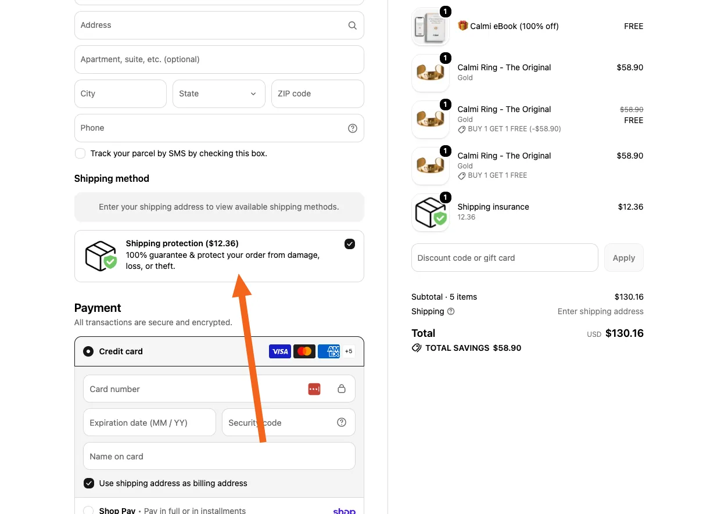
Task: Click the $58.90 Calmi Ring thumbnail at top
Action: (431, 73)
